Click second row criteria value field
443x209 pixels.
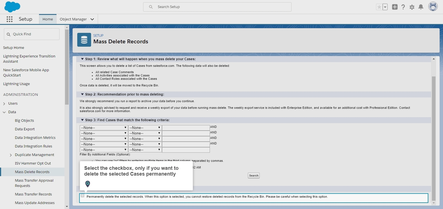pyautogui.click(x=186, y=133)
